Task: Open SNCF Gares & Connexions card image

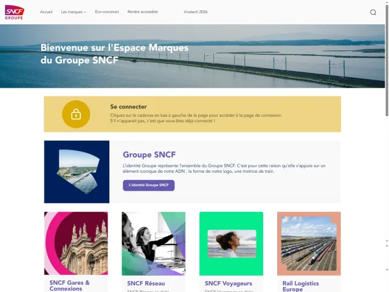Action: (76, 243)
